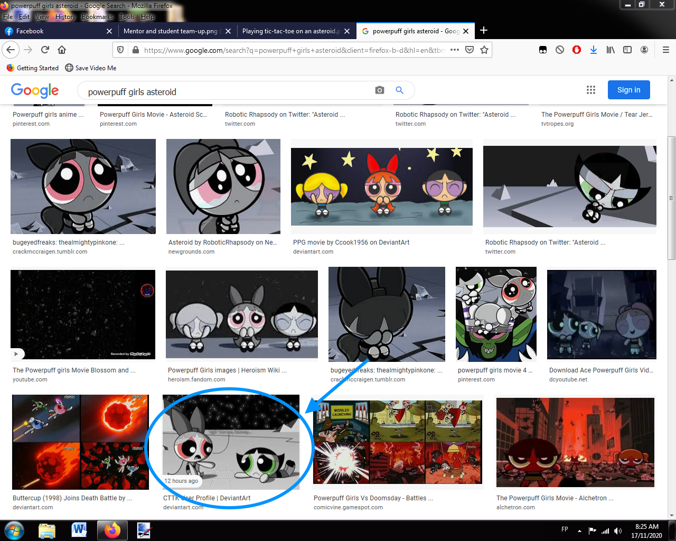Open Library bookmarks and history
676x541 pixels.
[x=611, y=50]
